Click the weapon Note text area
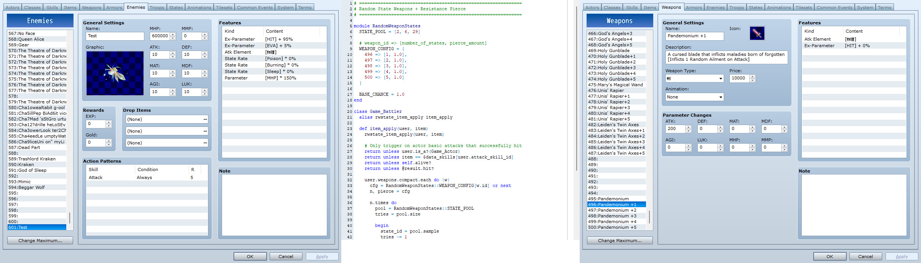This screenshot has height=263, width=921. 854,205
